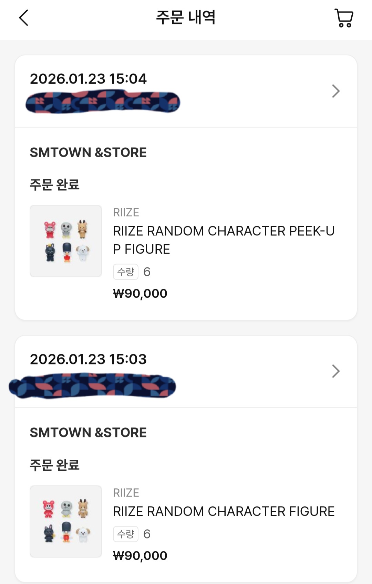Tap SMTOWN &STORE in the 15:03 order
Viewport: 372px width, 584px height.
click(x=88, y=433)
